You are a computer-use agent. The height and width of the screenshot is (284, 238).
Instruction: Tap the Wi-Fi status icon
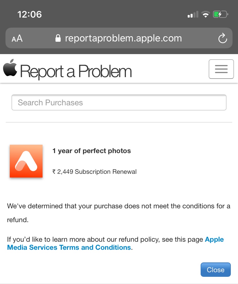(206, 14)
